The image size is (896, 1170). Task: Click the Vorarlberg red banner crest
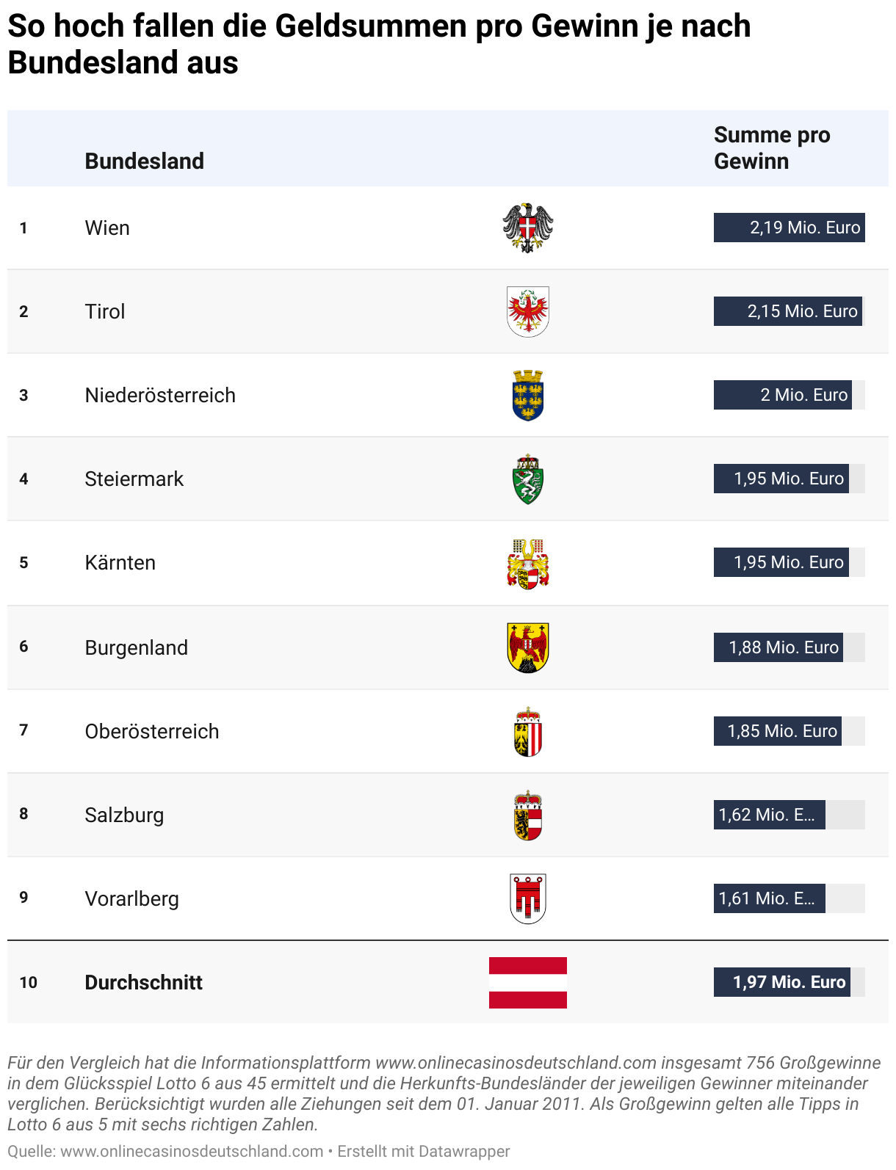point(527,898)
